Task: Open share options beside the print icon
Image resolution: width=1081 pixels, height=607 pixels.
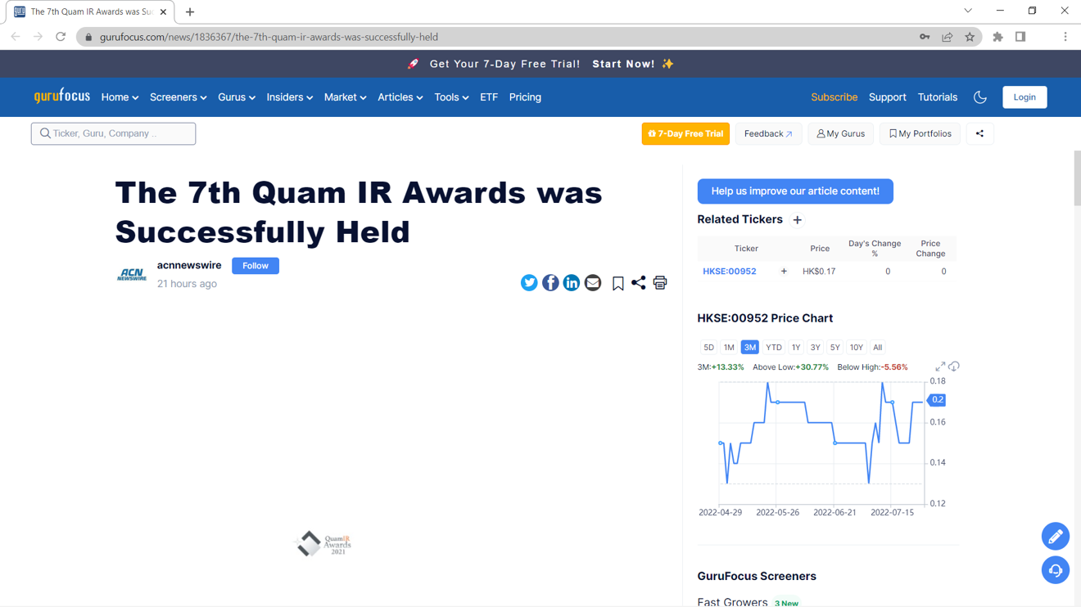Action: [639, 283]
